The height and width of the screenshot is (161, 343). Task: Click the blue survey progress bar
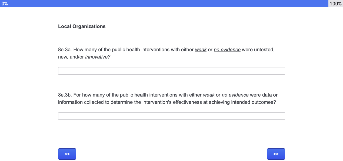(168, 4)
